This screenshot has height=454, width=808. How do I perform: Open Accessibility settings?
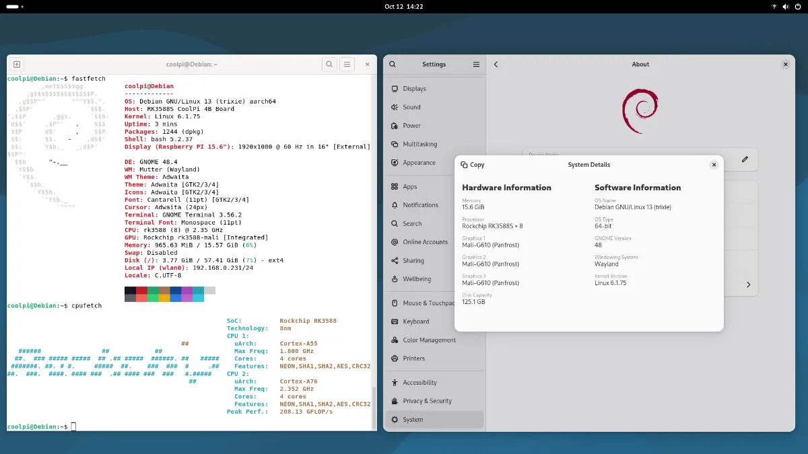click(419, 383)
